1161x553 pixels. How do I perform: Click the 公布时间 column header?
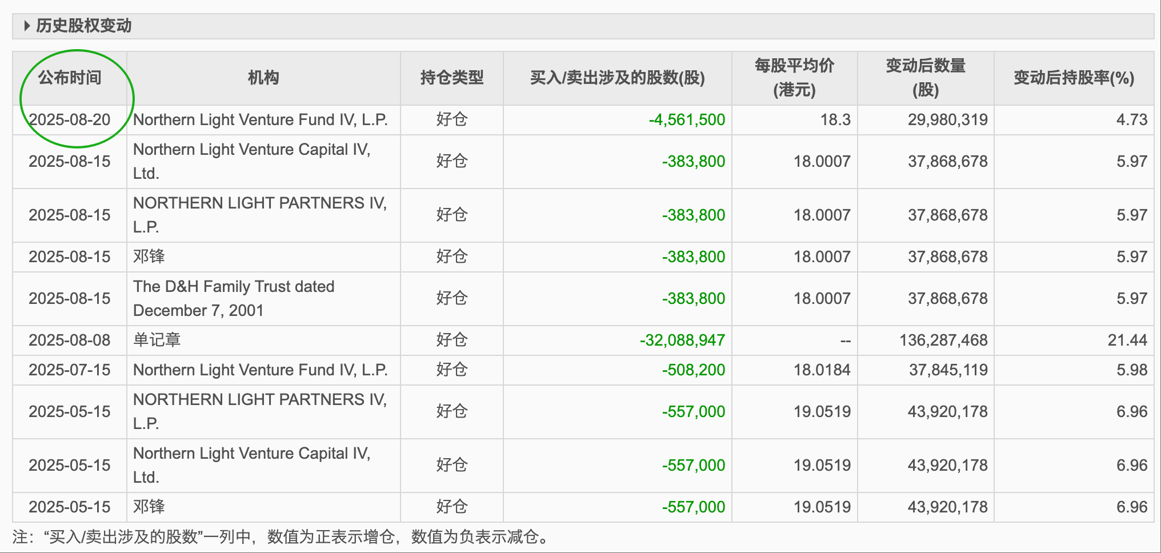[70, 78]
